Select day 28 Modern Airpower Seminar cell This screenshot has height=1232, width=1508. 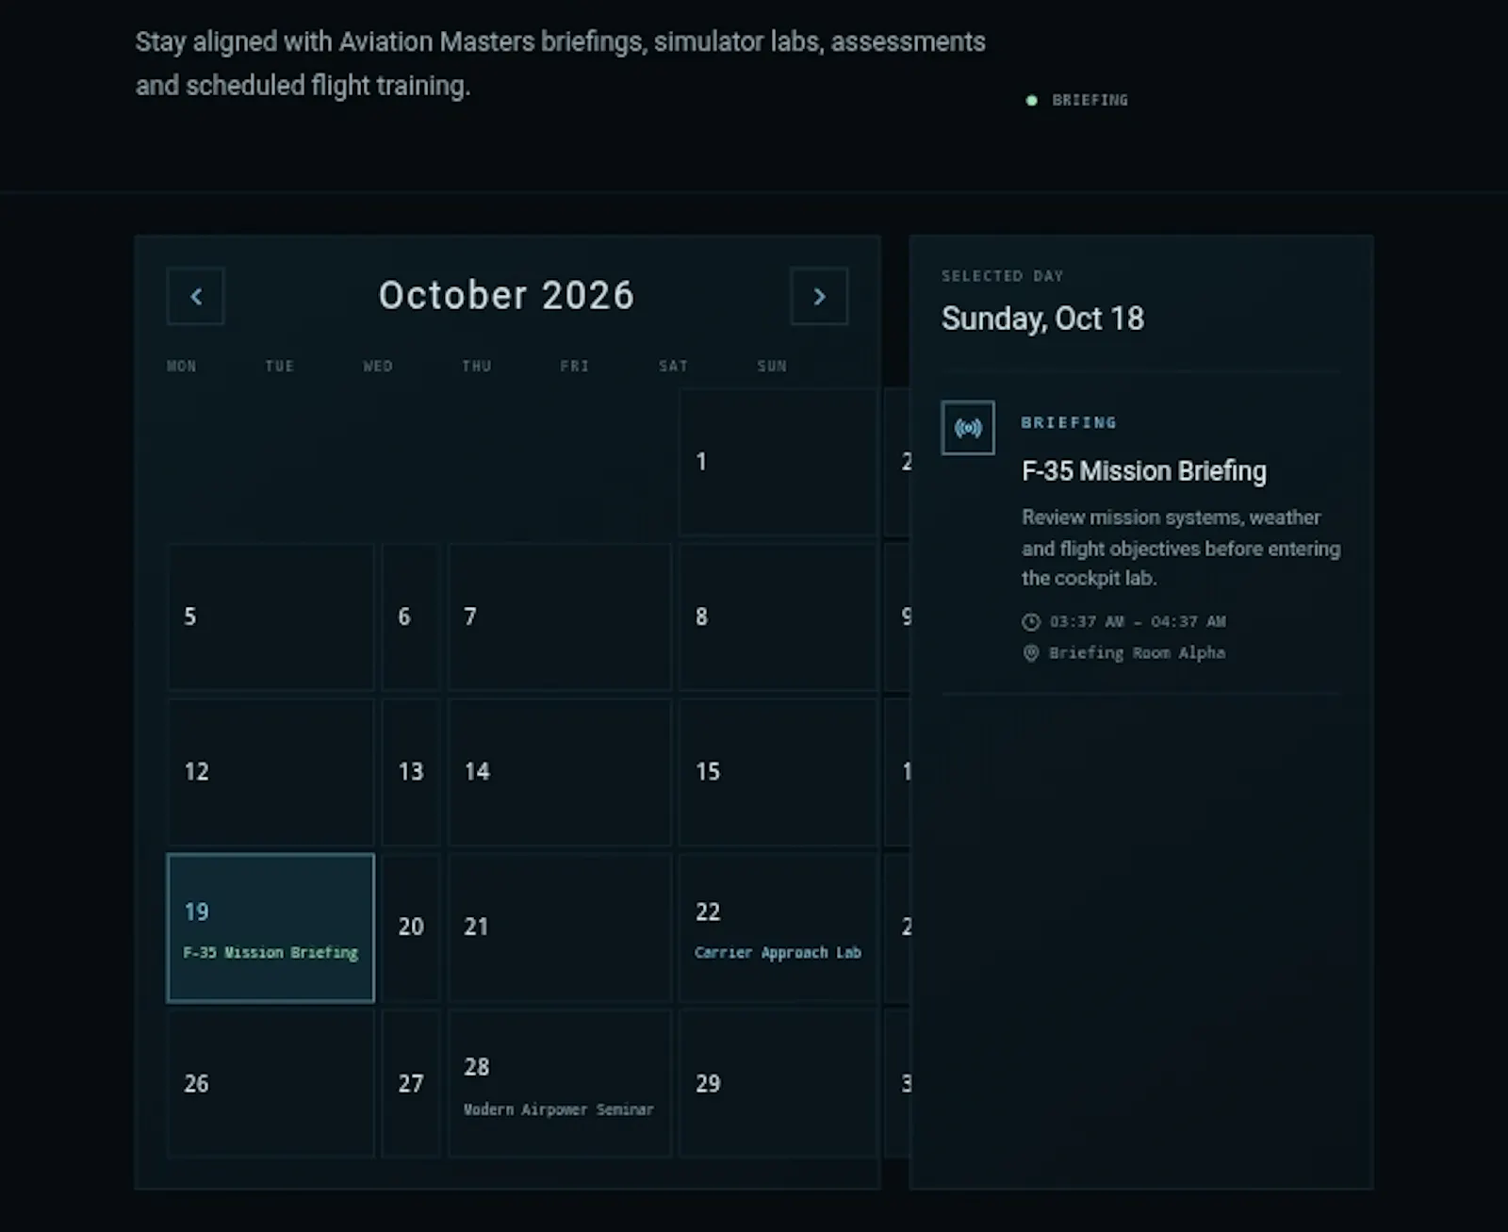[x=560, y=1083]
